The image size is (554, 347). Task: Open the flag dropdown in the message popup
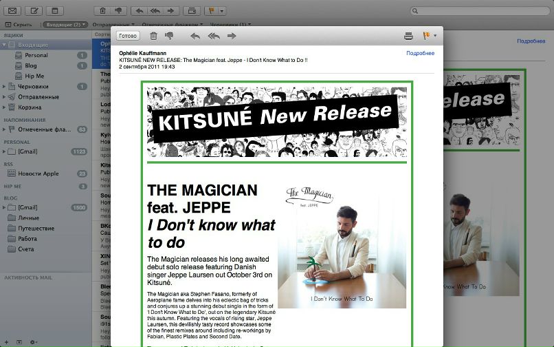tap(430, 36)
